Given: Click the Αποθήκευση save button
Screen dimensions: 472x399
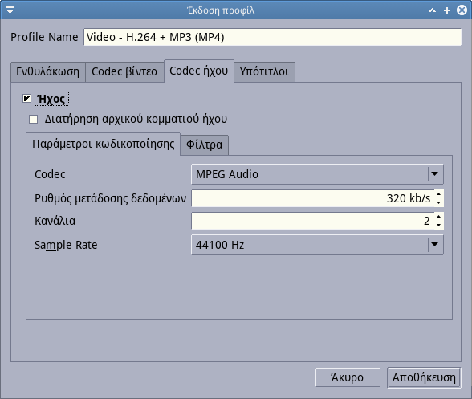Looking at the screenshot, I should tap(424, 377).
